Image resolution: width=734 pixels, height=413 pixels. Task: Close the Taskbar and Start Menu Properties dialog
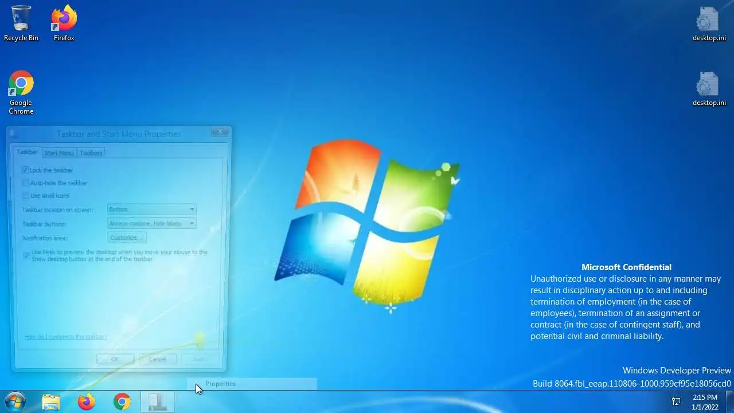(x=220, y=132)
